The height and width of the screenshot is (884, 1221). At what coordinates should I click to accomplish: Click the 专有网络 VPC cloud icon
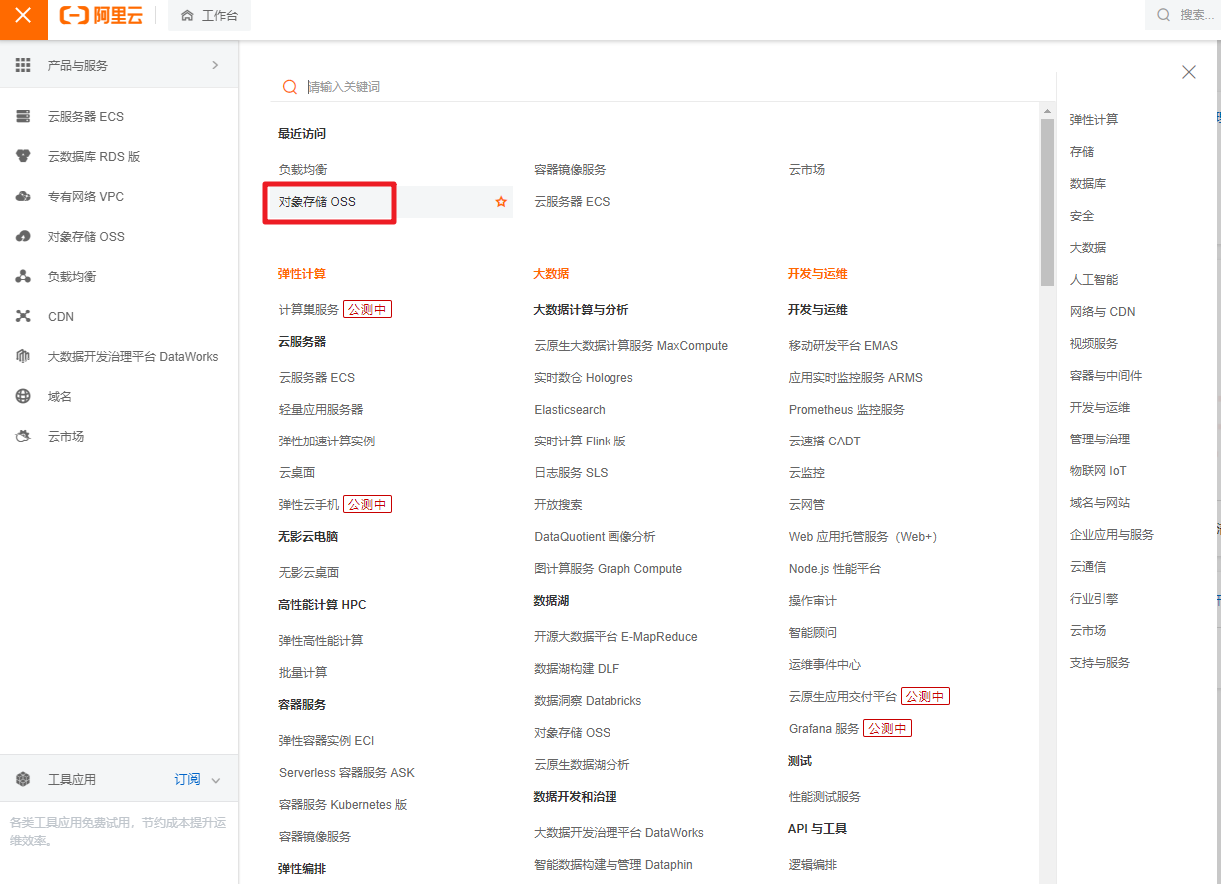pos(23,196)
